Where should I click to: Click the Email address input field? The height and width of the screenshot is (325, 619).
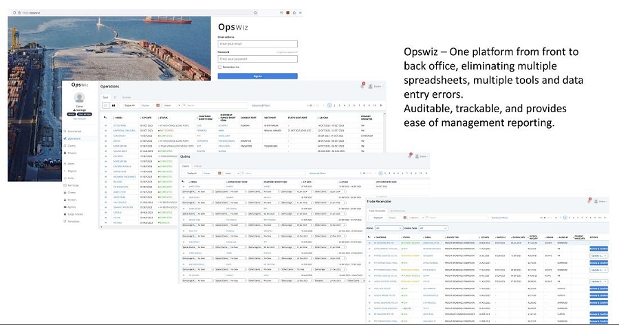258,43
